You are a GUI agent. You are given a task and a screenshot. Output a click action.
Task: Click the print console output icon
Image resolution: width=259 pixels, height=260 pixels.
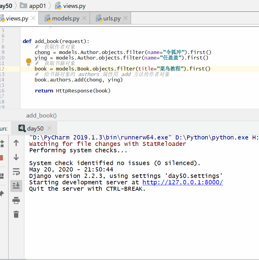(x=16, y=200)
